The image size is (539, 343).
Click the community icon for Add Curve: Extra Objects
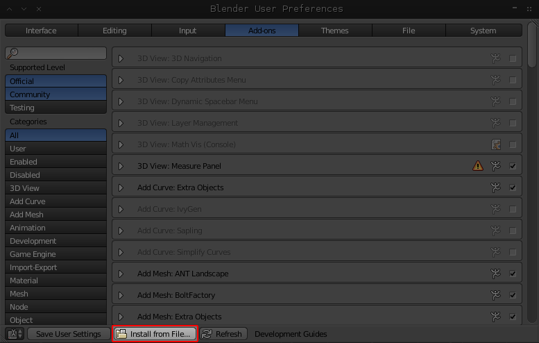tap(495, 187)
